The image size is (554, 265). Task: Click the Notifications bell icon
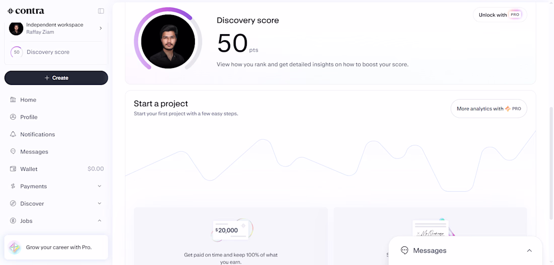point(13,134)
